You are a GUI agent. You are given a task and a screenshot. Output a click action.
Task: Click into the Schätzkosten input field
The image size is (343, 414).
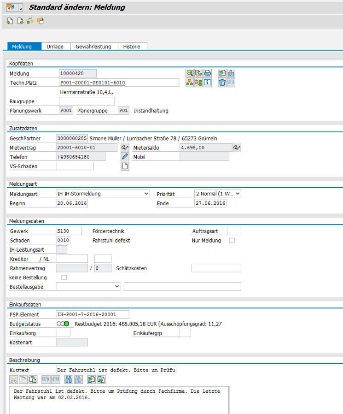(216, 268)
